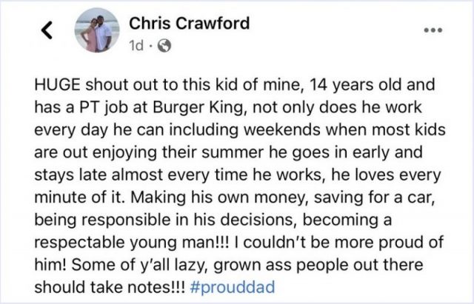Image resolution: width=474 pixels, height=304 pixels.
Task: Click the word HUGE in the post
Action: click(x=58, y=84)
